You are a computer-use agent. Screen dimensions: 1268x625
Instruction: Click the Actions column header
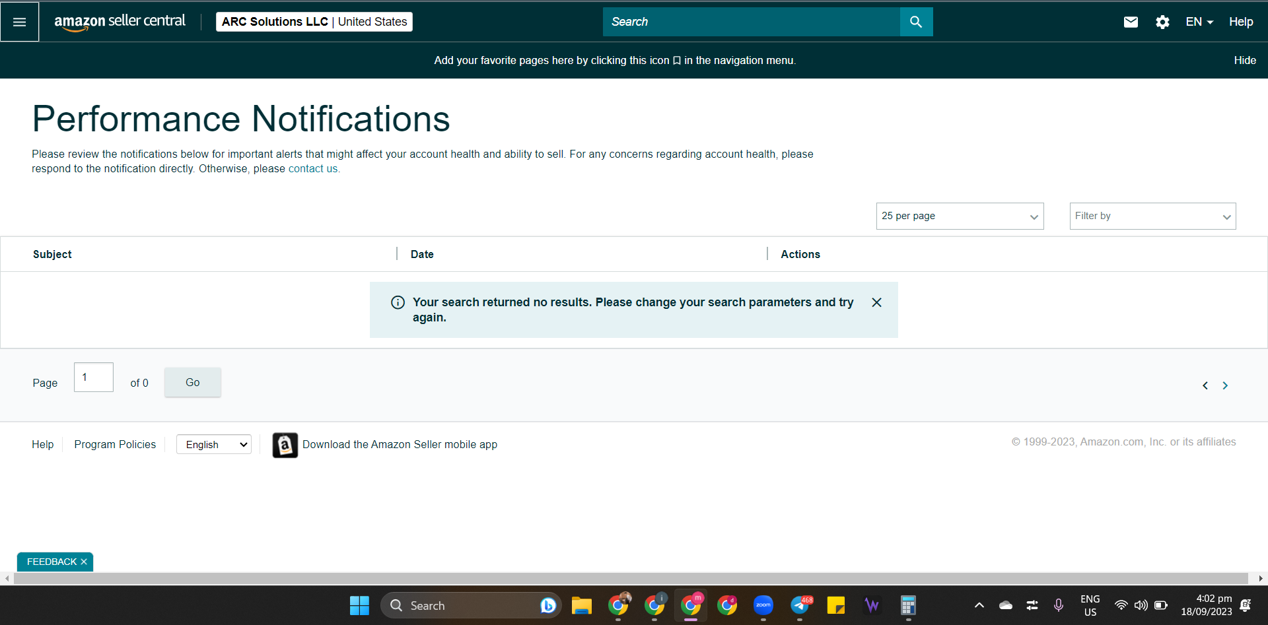coord(800,254)
